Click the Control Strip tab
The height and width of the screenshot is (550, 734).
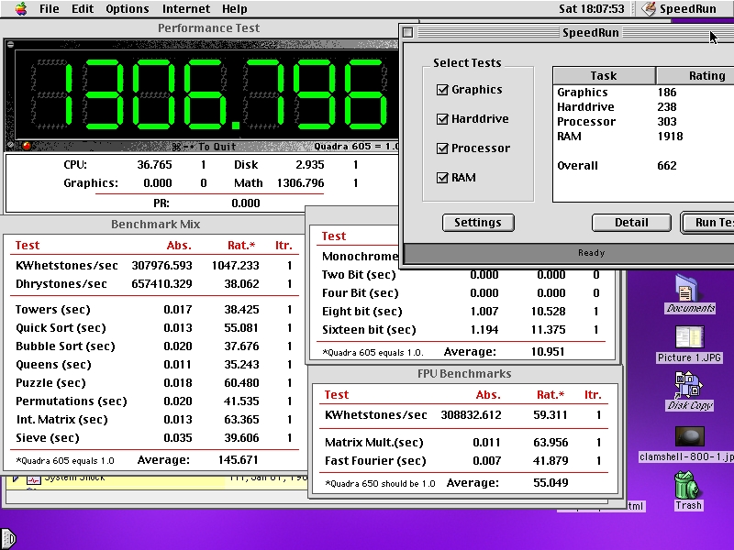click(8, 539)
